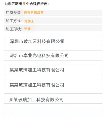Select the last 某某玻璃加工科技有限公司 entry
The width and height of the screenshot is (107, 119).
point(53,98)
